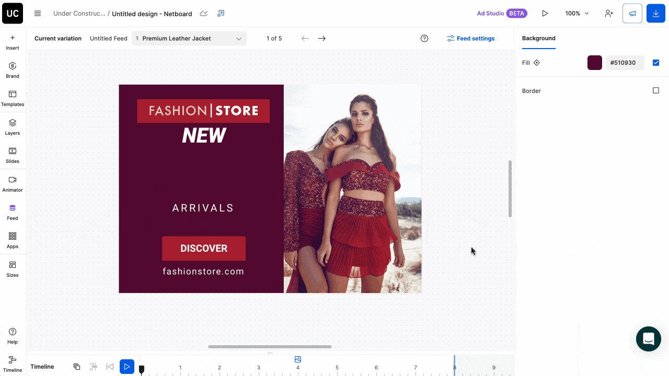The height and width of the screenshot is (376, 669).
Task: Open the chat support bubble
Action: (649, 339)
